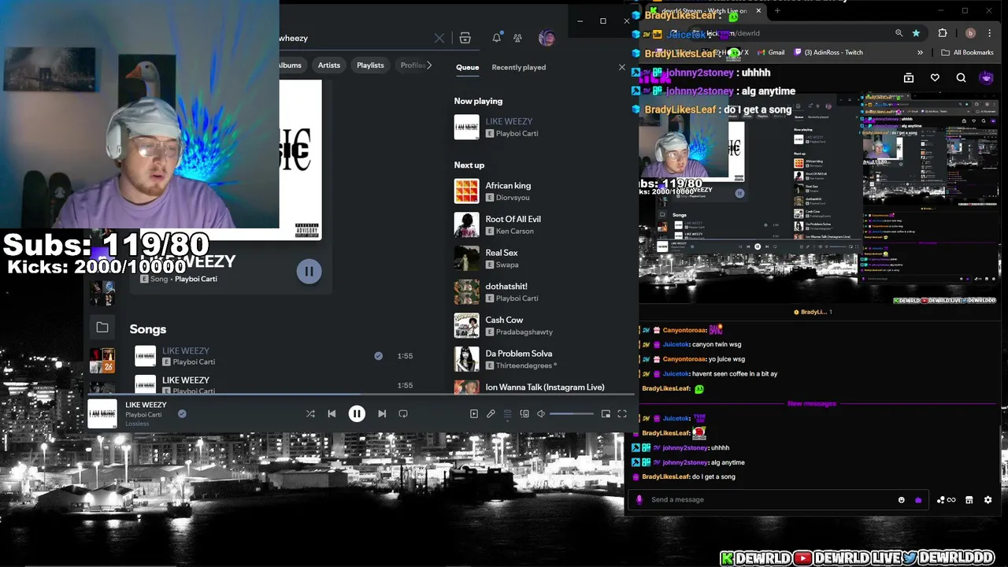Open the zoom magnifier icon in address bar

pos(899,33)
